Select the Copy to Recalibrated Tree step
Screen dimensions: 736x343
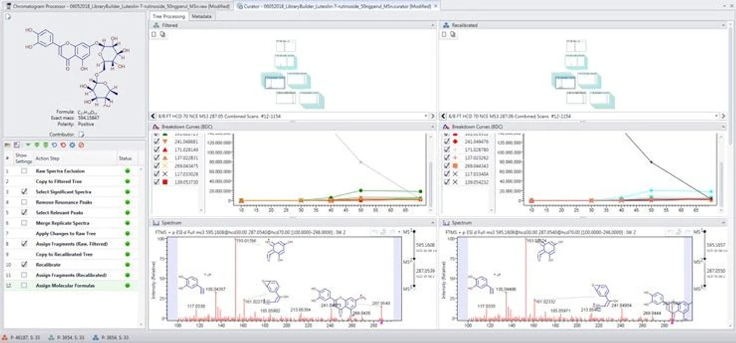[71, 254]
